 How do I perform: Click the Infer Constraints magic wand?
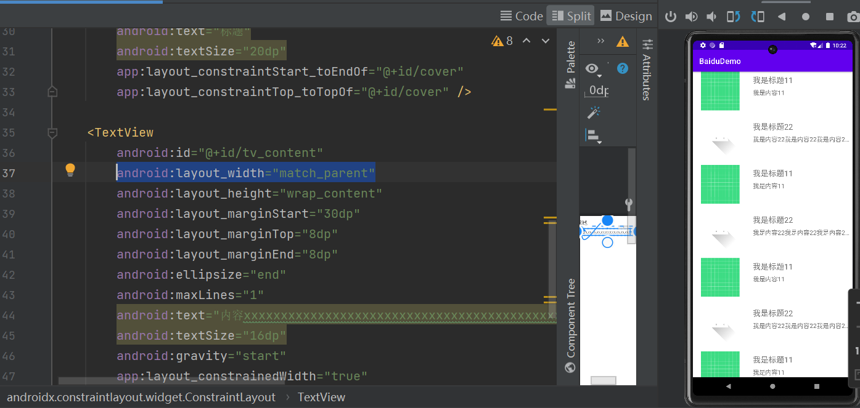click(x=593, y=113)
